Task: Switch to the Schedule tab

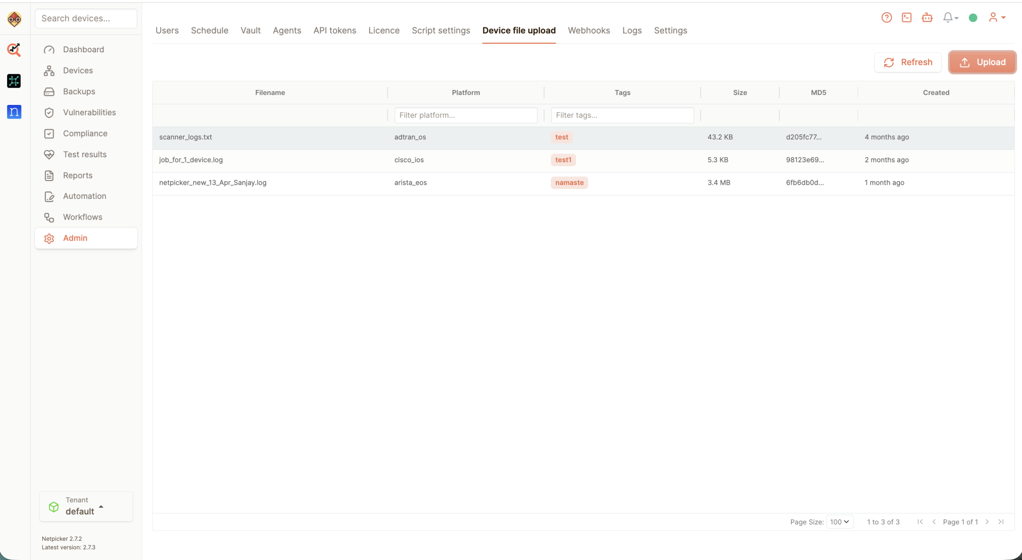Action: point(210,30)
